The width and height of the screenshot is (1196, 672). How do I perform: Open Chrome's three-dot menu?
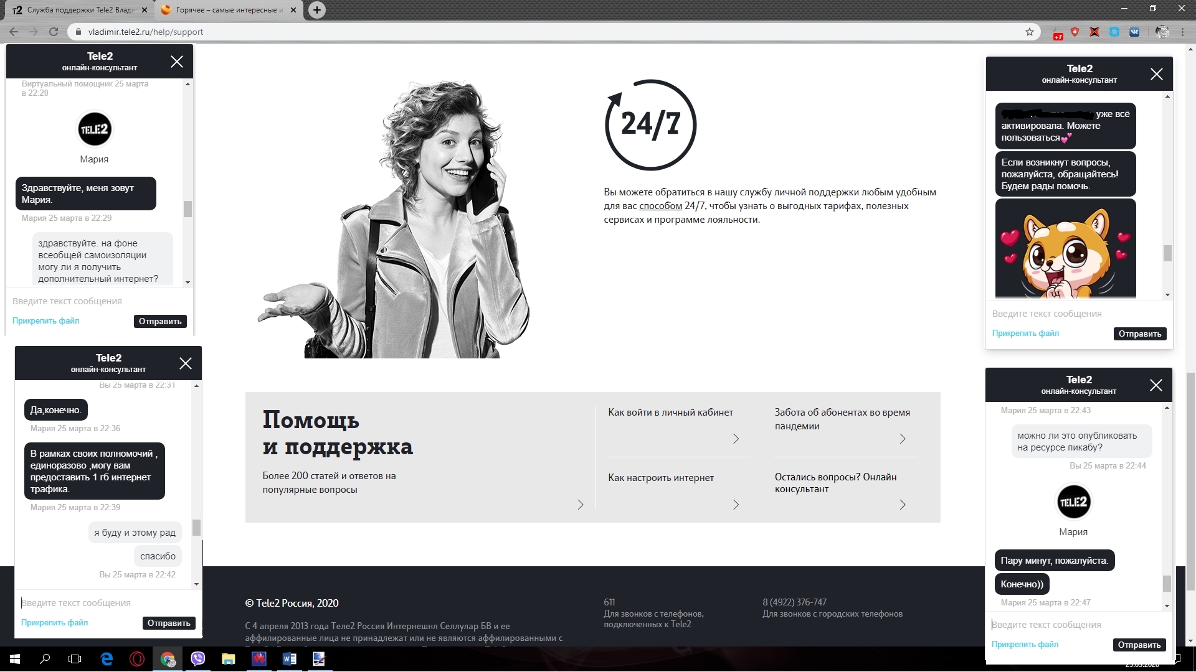[1183, 32]
